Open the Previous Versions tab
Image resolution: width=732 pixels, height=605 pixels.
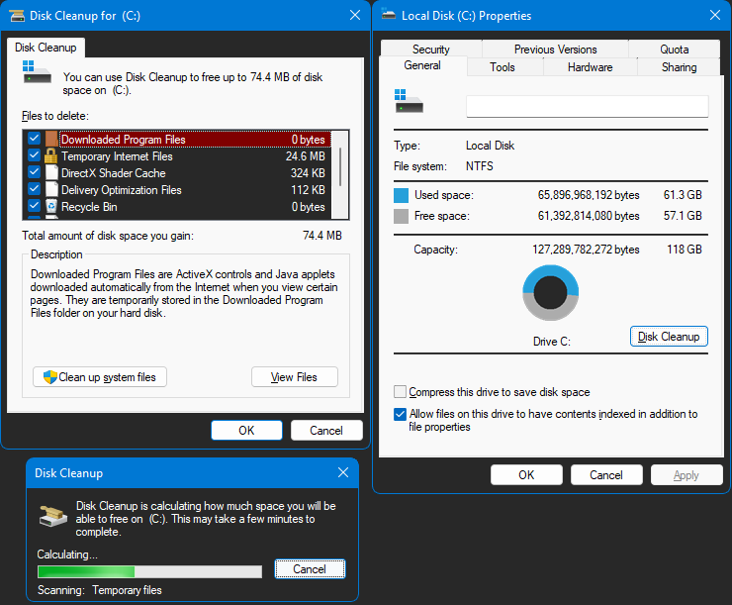[556, 50]
